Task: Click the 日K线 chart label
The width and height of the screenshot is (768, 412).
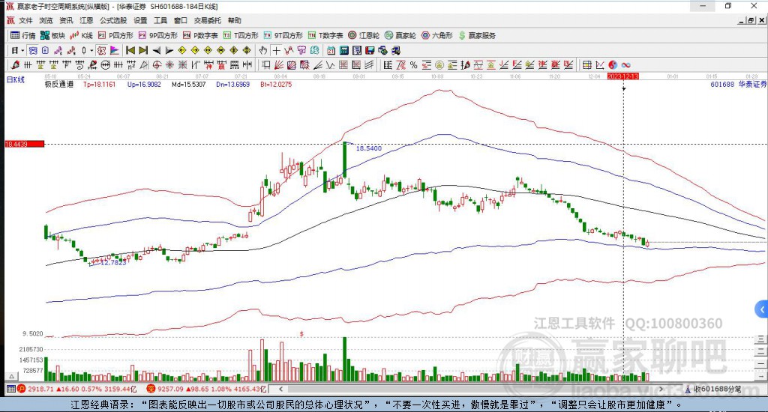Action: point(15,79)
